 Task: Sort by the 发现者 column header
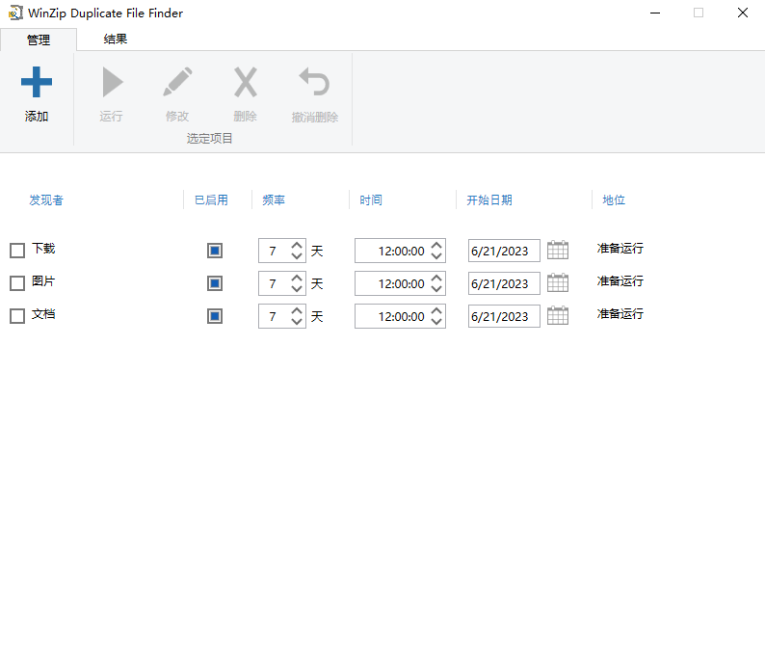click(46, 200)
